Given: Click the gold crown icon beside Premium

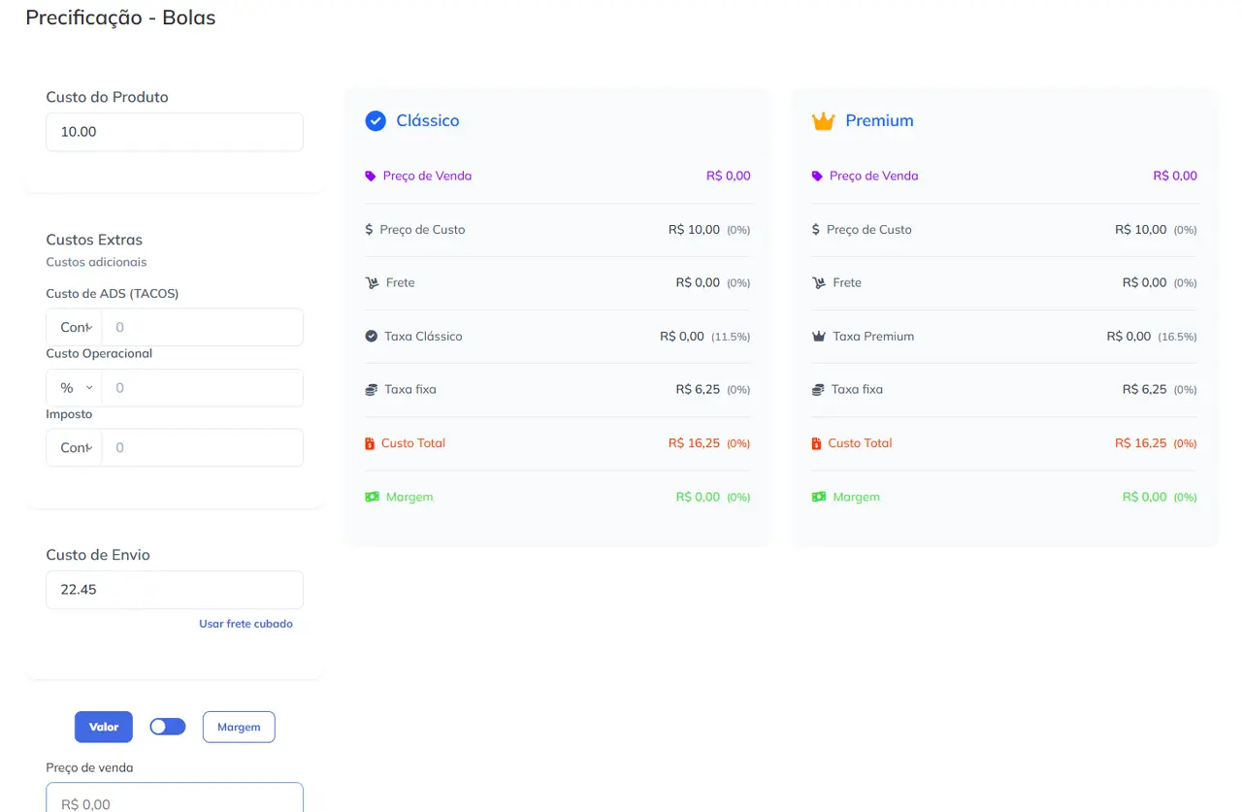Looking at the screenshot, I should point(823,121).
